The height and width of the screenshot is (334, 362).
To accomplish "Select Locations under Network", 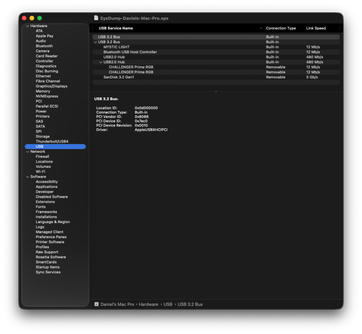I will click(x=44, y=162).
